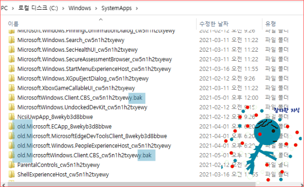Select the ShellExperienceHost folder icon
304x187 pixels.
coord(12,174)
